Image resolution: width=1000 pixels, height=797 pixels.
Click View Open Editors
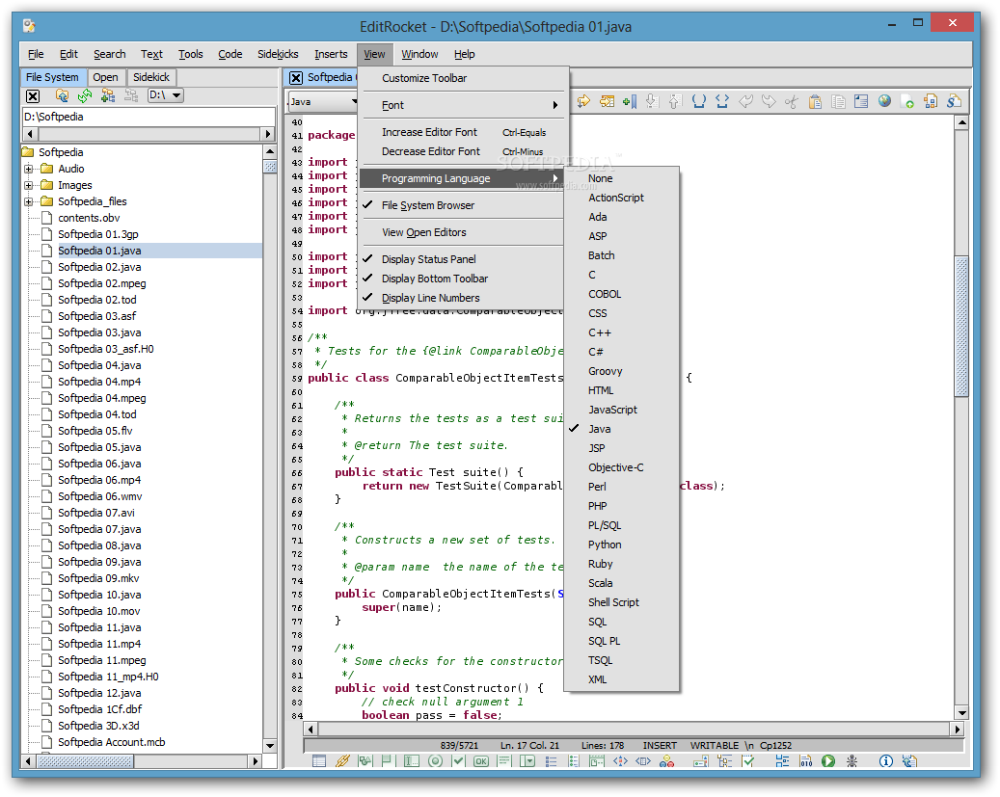coord(462,232)
